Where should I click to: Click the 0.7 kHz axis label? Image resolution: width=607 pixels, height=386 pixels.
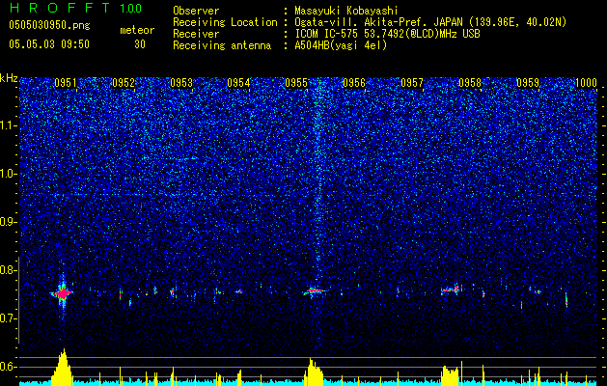[x=9, y=318]
